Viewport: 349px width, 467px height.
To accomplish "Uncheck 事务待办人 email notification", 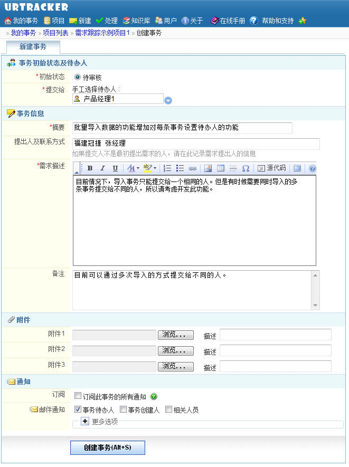I will pos(78,409).
